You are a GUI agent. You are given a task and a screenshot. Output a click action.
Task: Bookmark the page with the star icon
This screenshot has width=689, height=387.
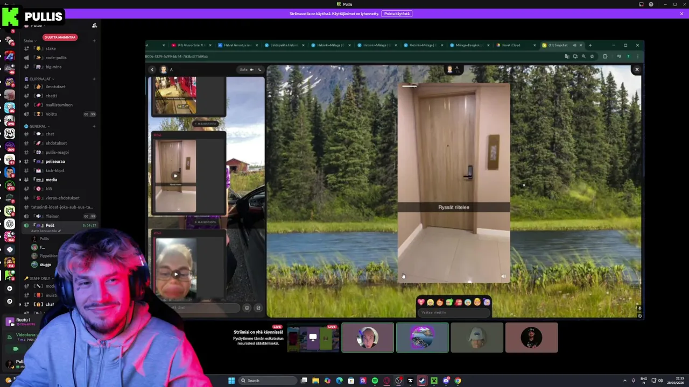coord(592,56)
